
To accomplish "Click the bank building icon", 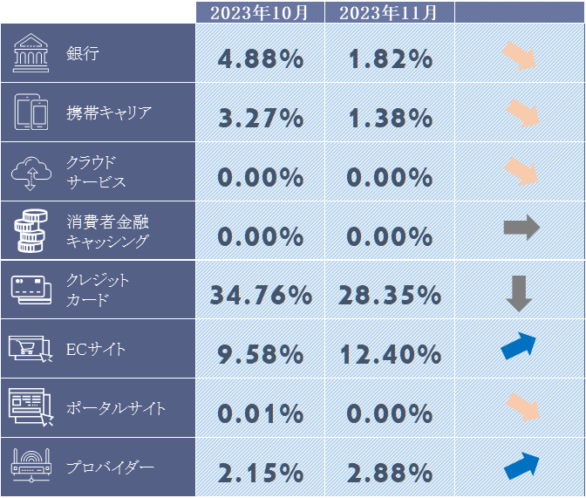I will pyautogui.click(x=31, y=54).
